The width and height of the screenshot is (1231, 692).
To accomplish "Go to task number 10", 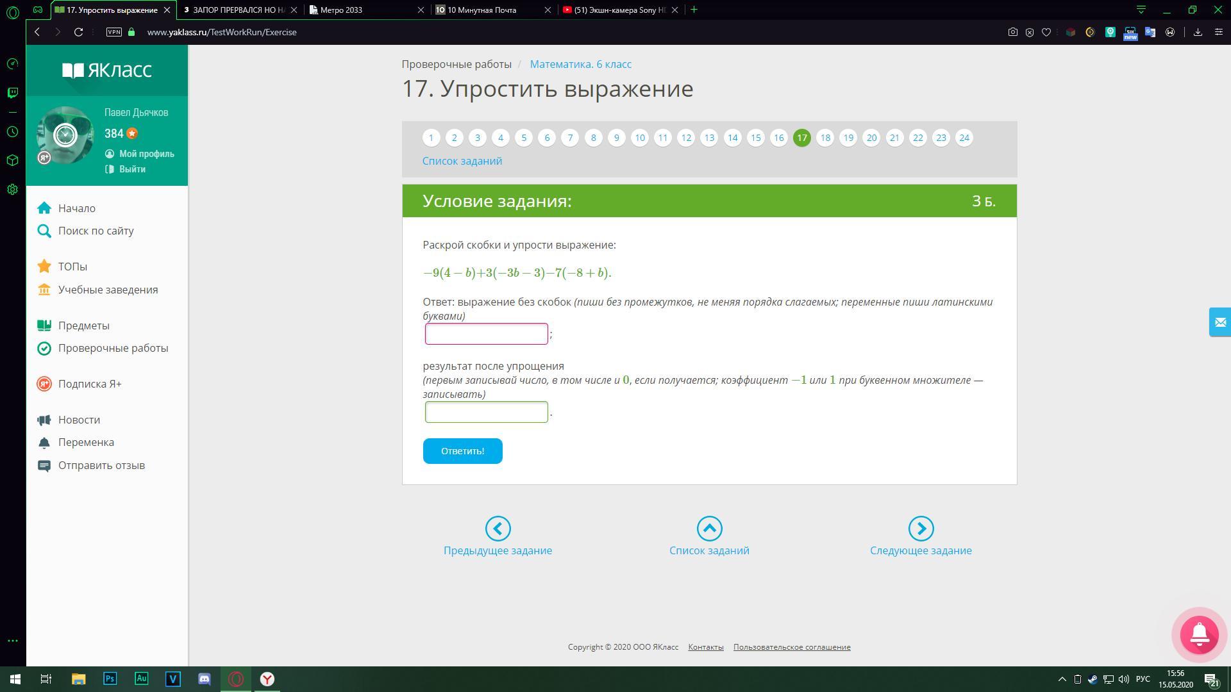I will coord(640,138).
